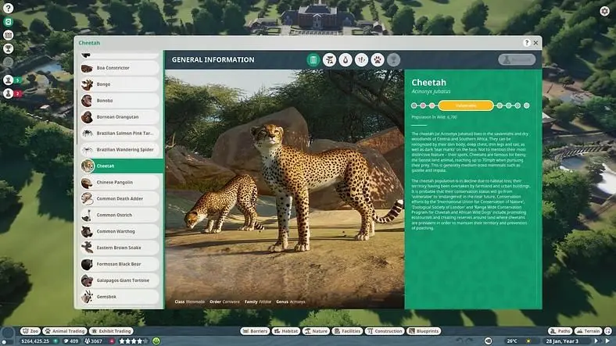Open the greyed trophy tab icon
Viewport: 616px width, 346px height.
(x=393, y=60)
